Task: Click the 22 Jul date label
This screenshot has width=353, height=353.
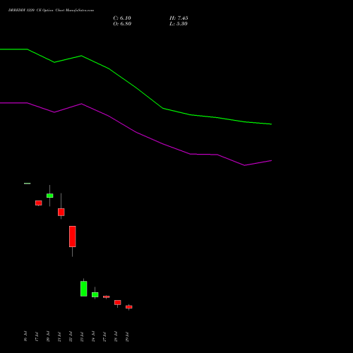Action: click(71, 336)
